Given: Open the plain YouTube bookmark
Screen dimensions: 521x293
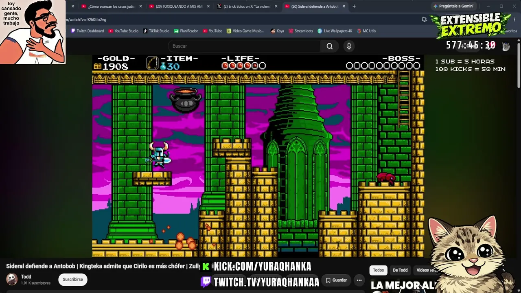Looking at the screenshot, I should 212,31.
